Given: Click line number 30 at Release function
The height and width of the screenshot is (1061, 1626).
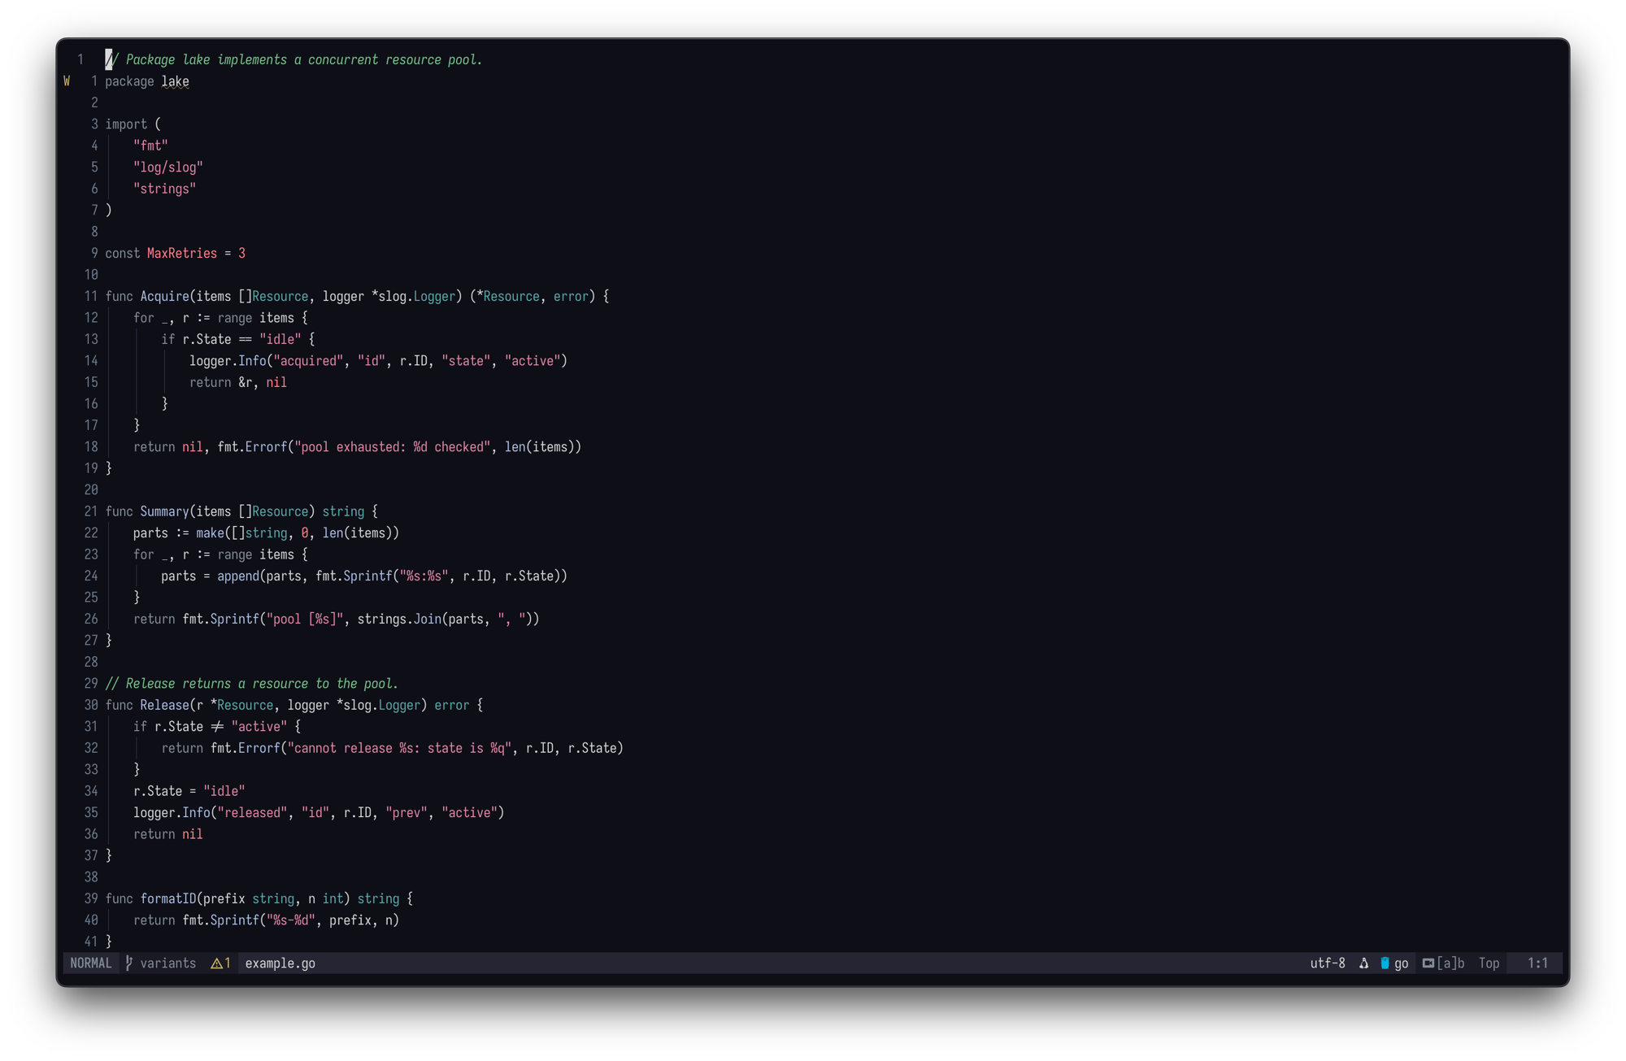Looking at the screenshot, I should pos(90,705).
